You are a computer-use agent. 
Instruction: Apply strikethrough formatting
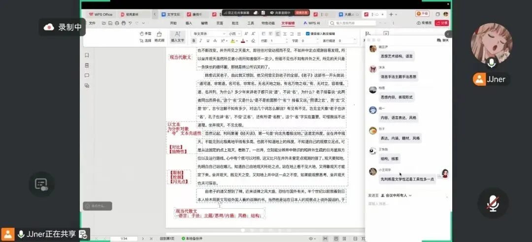point(214,41)
